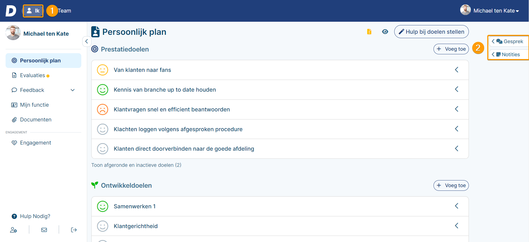
Task: Expand Klanten direct doorverbinden chevron
Action: click(457, 148)
